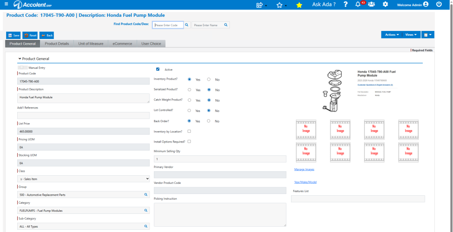
Task: Click the Category field FUELPUMPS
Action: [84, 210]
